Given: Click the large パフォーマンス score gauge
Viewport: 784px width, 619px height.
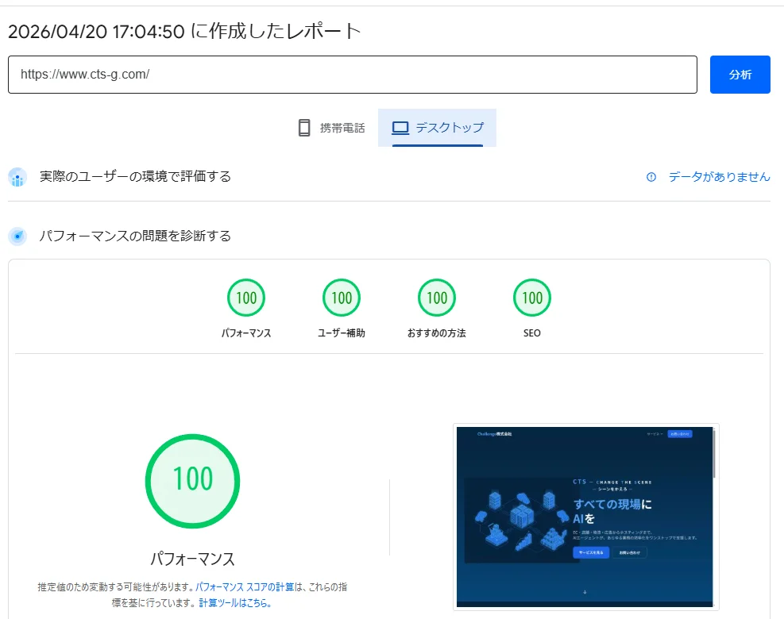Looking at the screenshot, I should pos(192,480).
